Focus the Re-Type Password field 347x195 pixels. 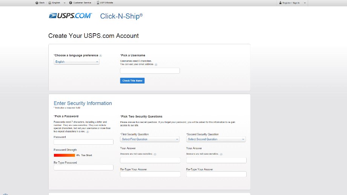tap(83, 167)
